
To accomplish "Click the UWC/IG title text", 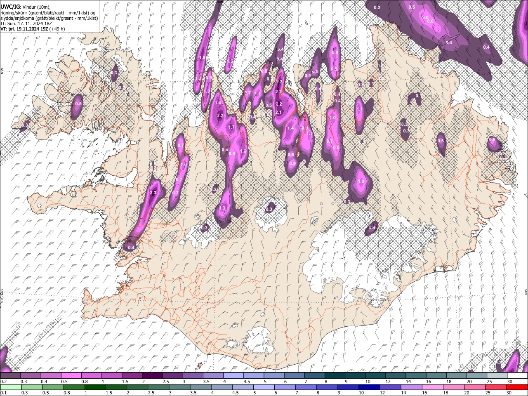I will pos(10,7).
